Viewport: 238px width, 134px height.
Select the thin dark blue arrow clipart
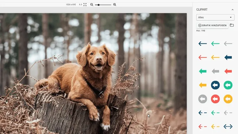point(202,44)
